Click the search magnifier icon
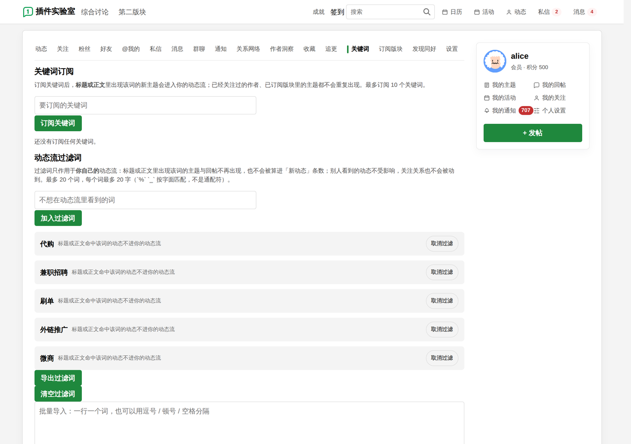Screen dimensions: 631x444 click(x=427, y=12)
